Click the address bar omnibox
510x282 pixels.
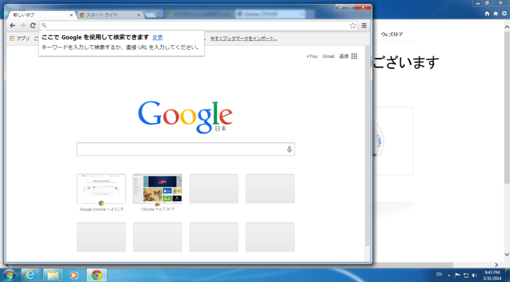tap(198, 25)
